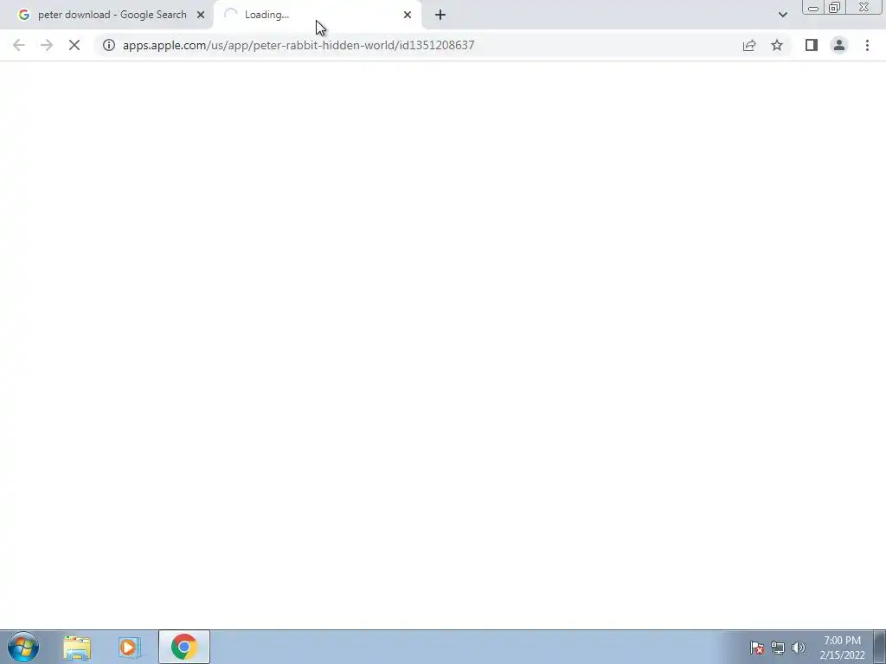Open Action Center flag in system tray
This screenshot has width=886, height=664.
(x=757, y=648)
